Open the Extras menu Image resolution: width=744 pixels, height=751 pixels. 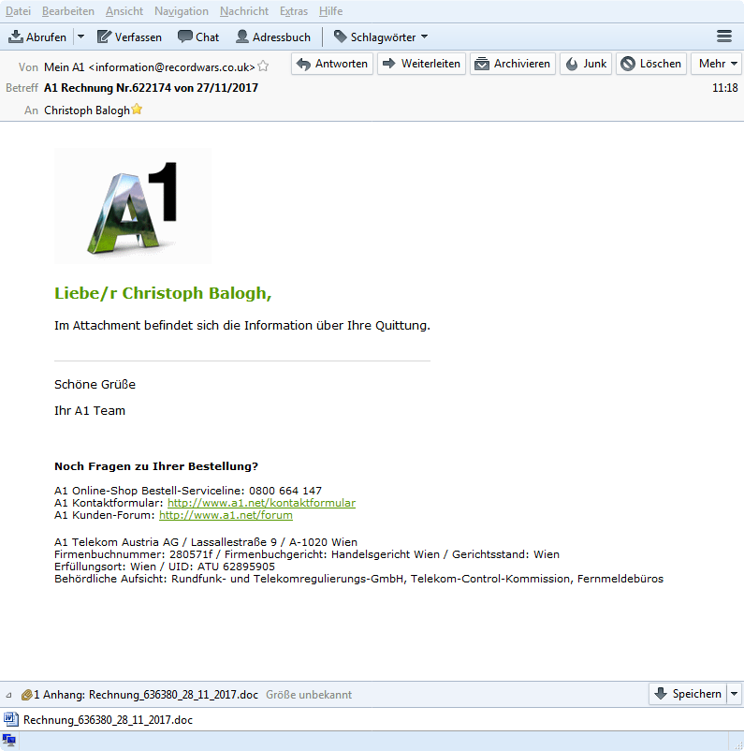click(294, 11)
